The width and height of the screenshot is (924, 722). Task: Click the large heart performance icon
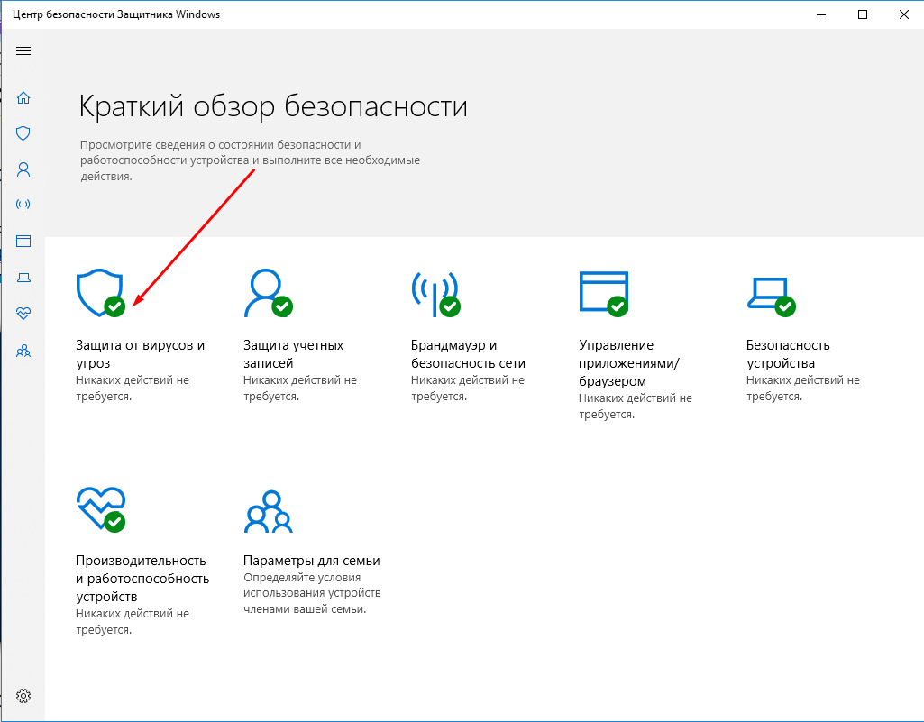point(101,509)
